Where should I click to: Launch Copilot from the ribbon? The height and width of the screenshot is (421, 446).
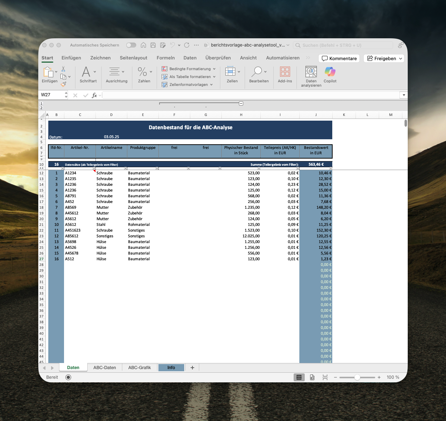[330, 75]
